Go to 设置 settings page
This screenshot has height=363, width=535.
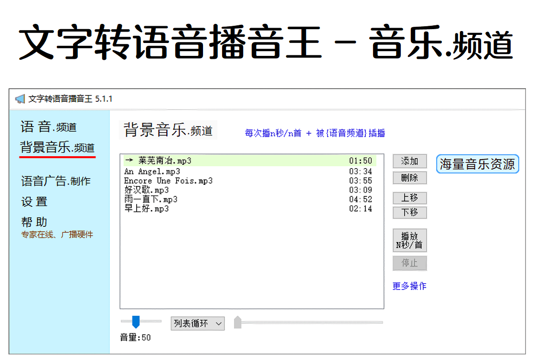tap(34, 202)
